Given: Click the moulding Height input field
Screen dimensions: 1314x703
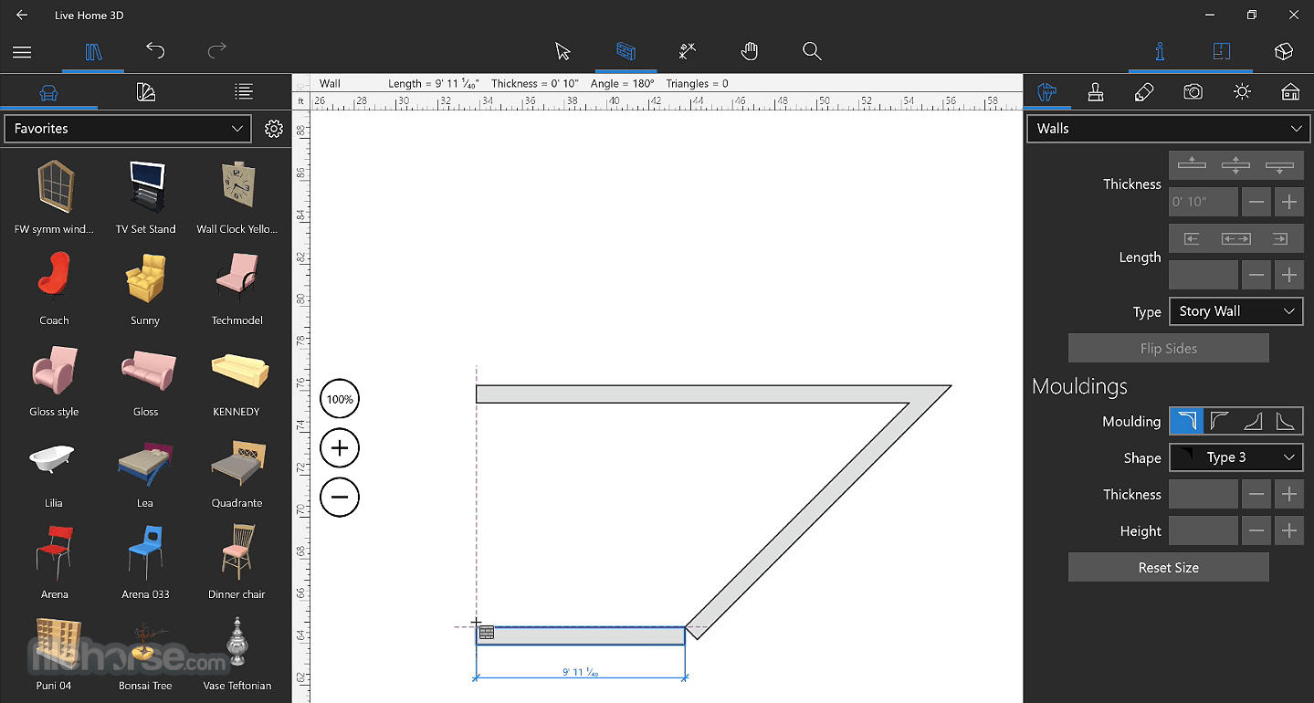Looking at the screenshot, I should [x=1204, y=530].
